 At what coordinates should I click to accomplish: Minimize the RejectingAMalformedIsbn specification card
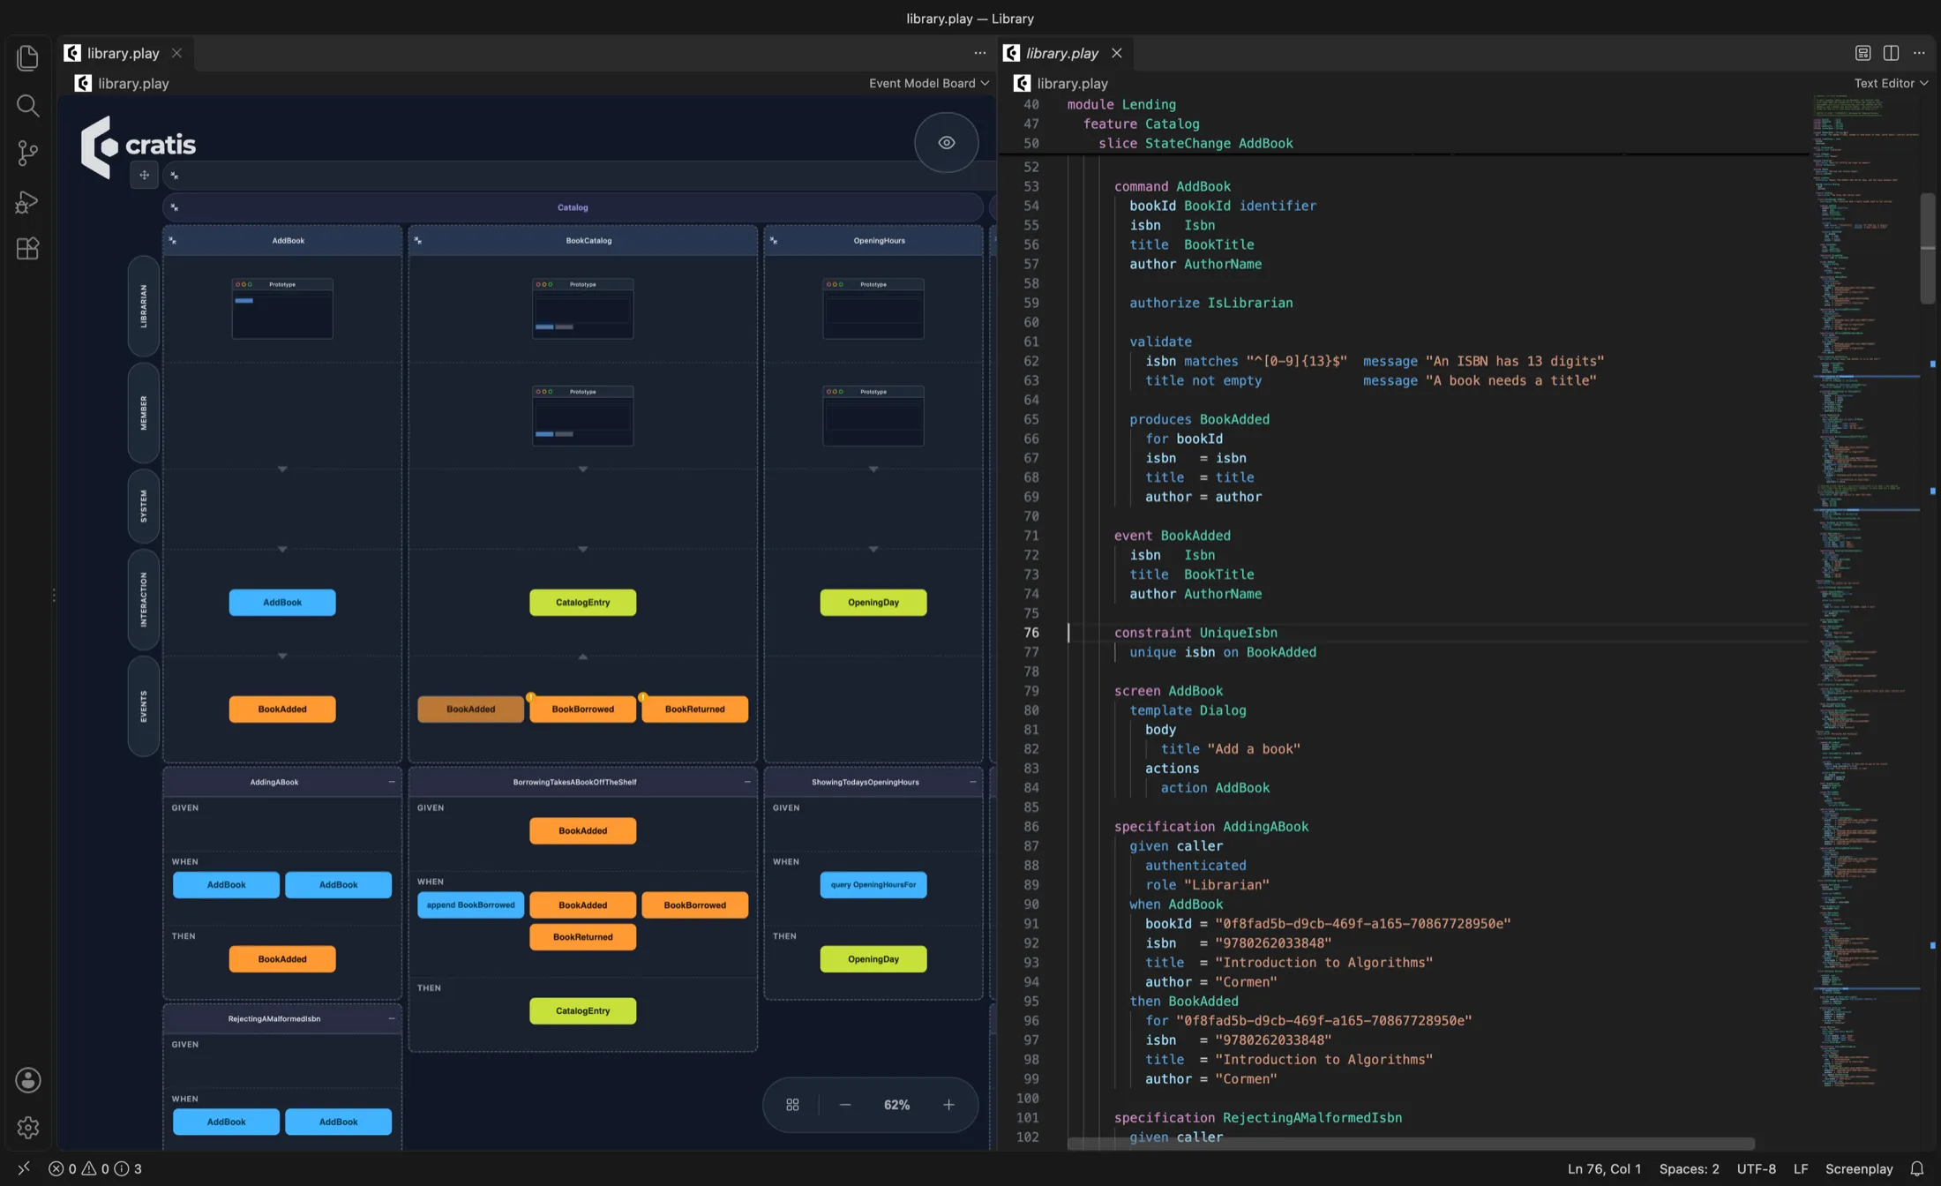point(392,1018)
